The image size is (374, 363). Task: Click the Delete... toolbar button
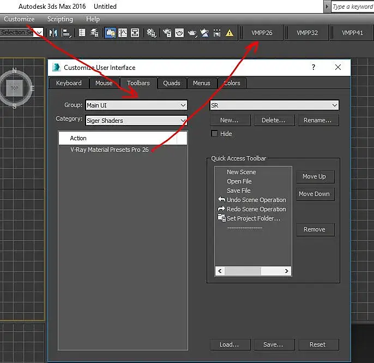pyautogui.click(x=274, y=120)
